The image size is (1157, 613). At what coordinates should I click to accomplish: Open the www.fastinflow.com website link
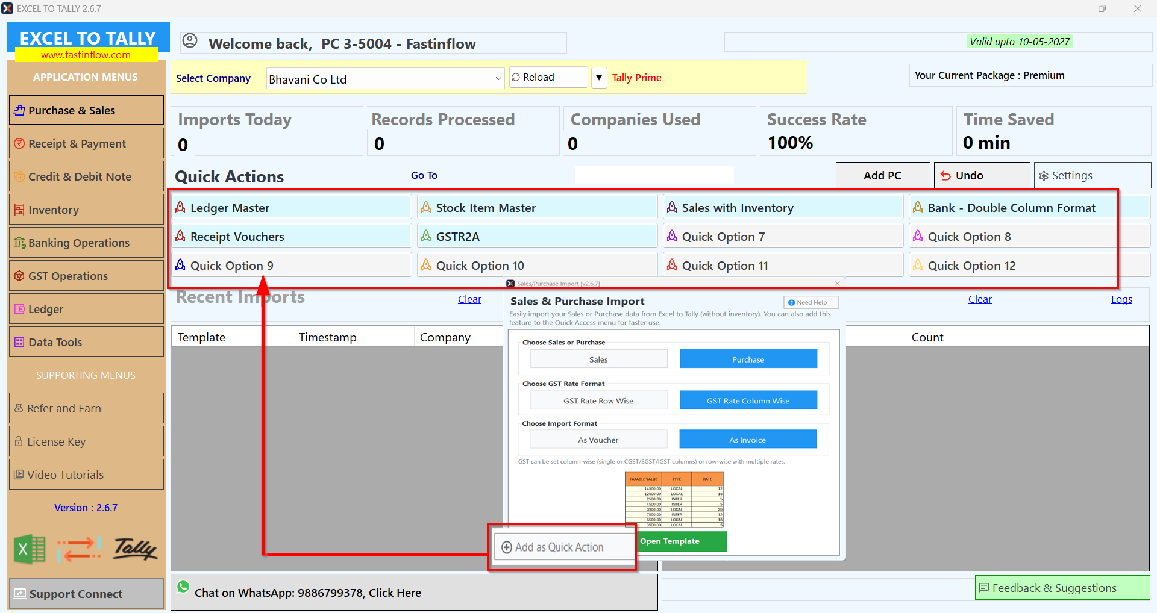coord(86,55)
